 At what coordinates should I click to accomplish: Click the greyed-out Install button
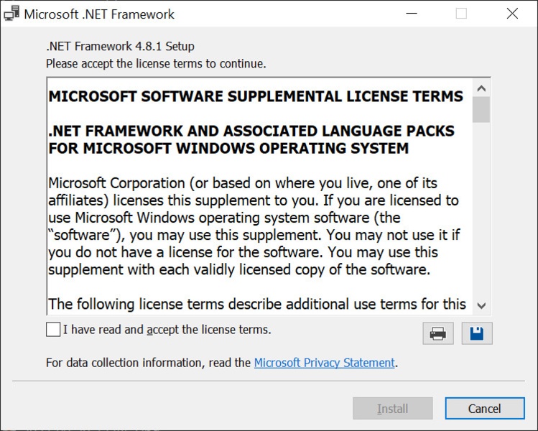392,409
